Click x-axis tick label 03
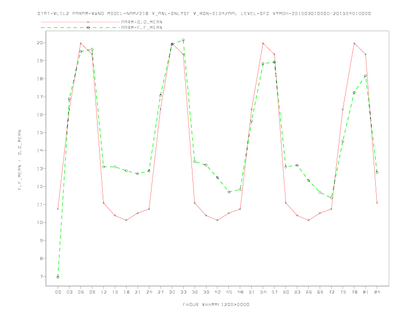 pyautogui.click(x=70, y=292)
